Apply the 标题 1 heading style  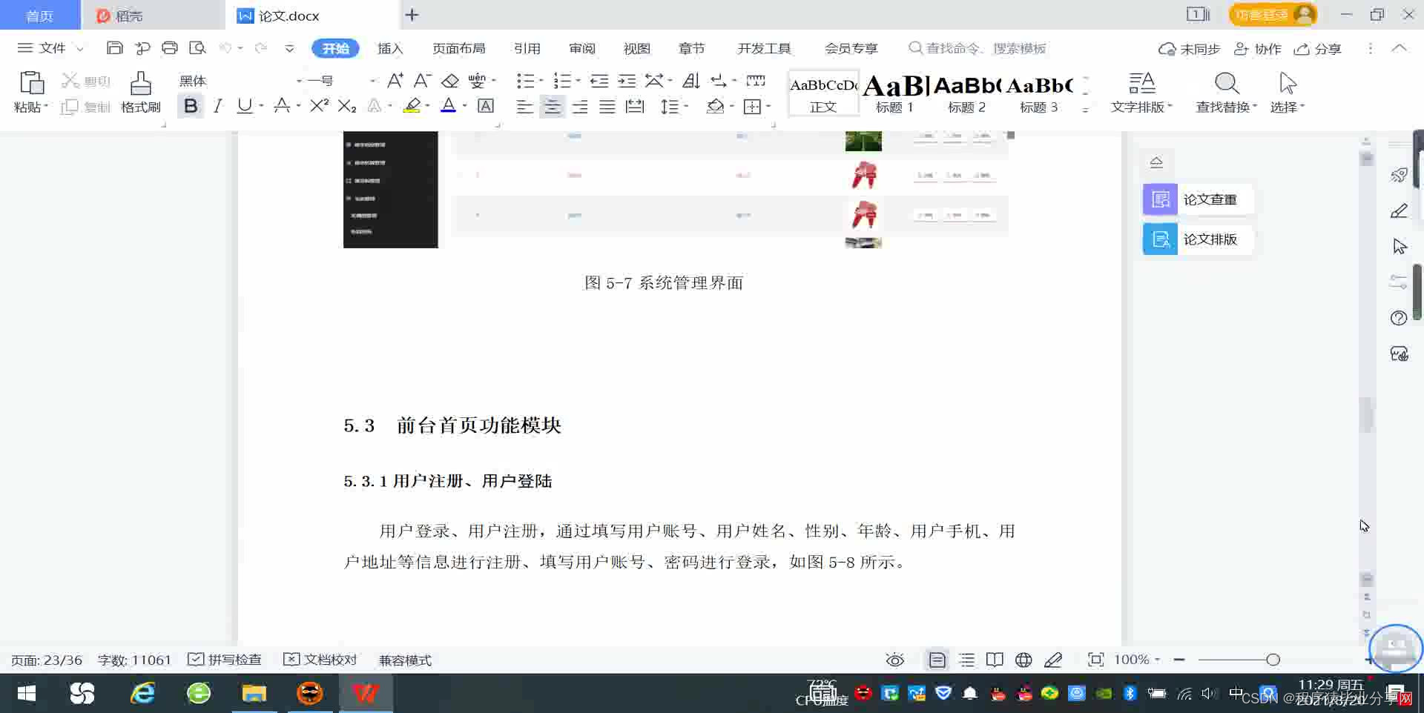895,93
